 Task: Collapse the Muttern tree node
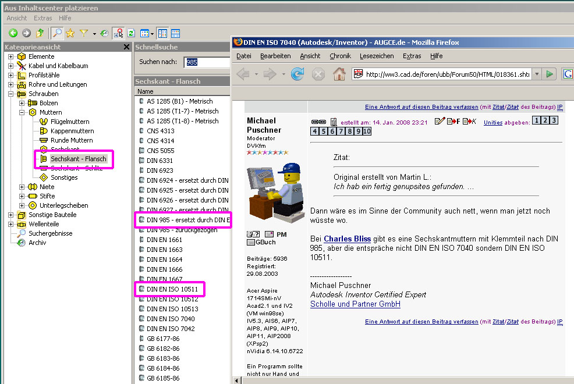coord(22,113)
